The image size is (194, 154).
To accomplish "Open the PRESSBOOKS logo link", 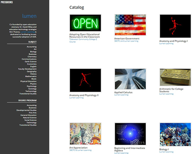I will (7, 2).
